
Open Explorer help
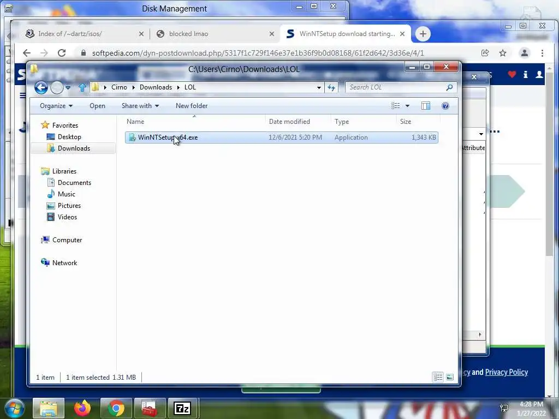click(x=445, y=106)
